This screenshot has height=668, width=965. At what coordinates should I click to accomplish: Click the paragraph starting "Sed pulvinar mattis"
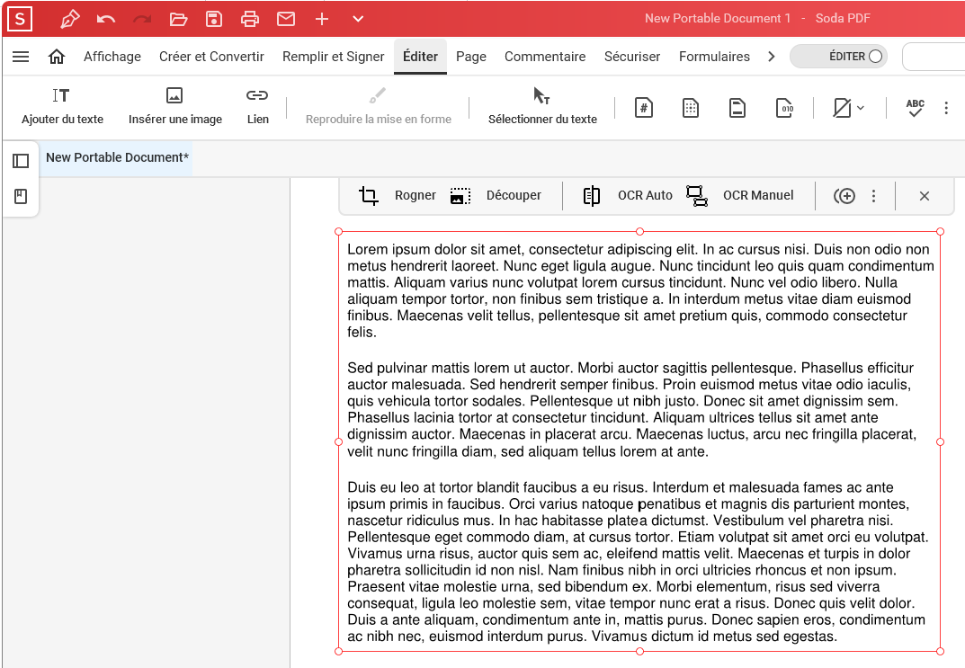pyautogui.click(x=632, y=410)
